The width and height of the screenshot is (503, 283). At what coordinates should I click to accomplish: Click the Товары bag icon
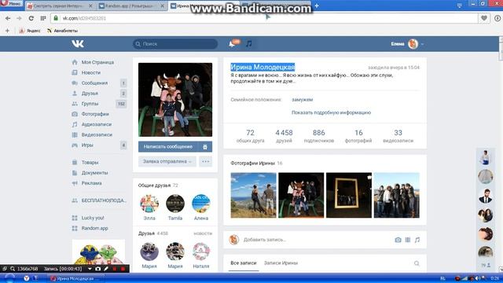(75, 163)
